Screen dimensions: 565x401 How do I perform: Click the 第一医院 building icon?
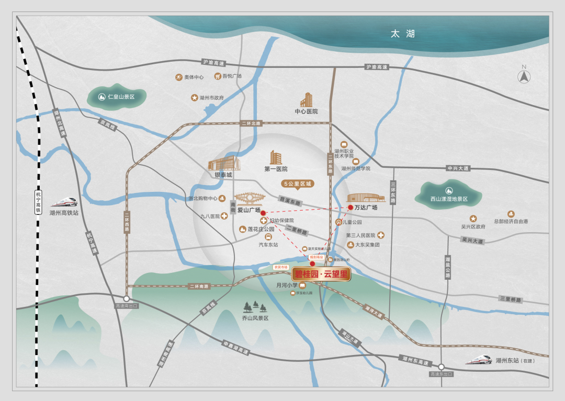click(276, 157)
